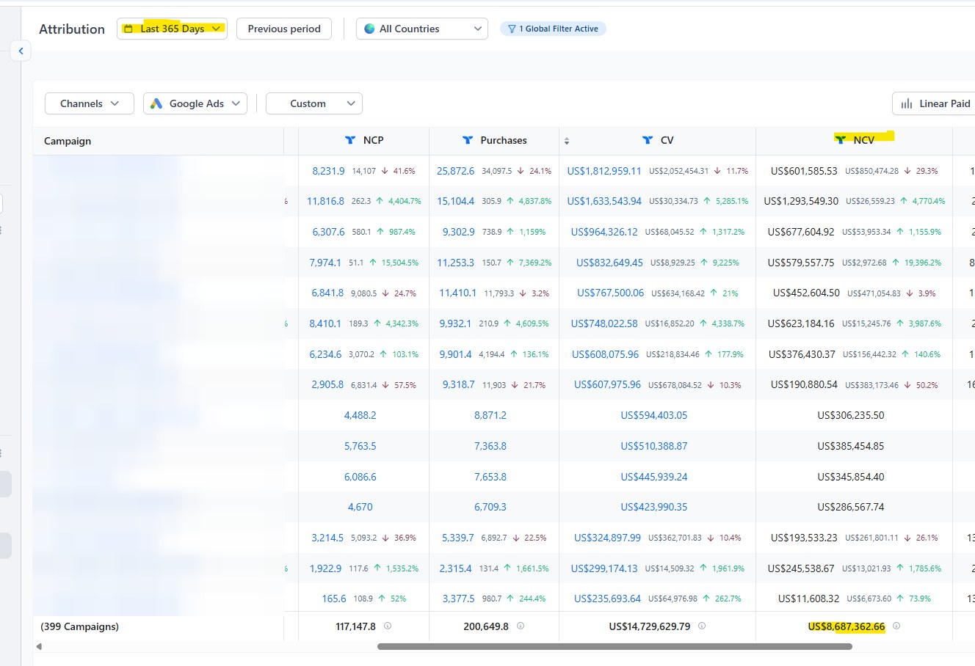The width and height of the screenshot is (975, 666).
Task: Click the info icon next to the 117,147.8 total
Action: 388,626
